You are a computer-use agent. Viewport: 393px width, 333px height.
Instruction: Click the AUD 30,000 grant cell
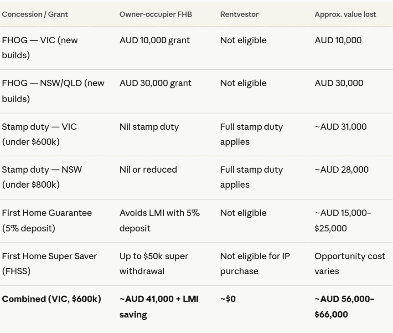(155, 83)
